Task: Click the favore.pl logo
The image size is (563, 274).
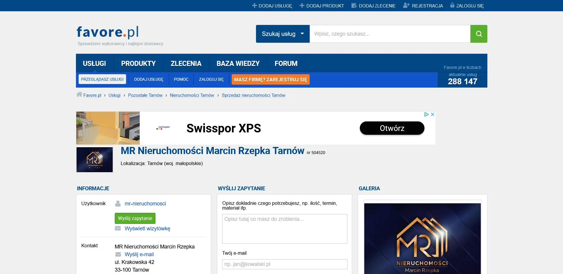Action: coord(108,32)
